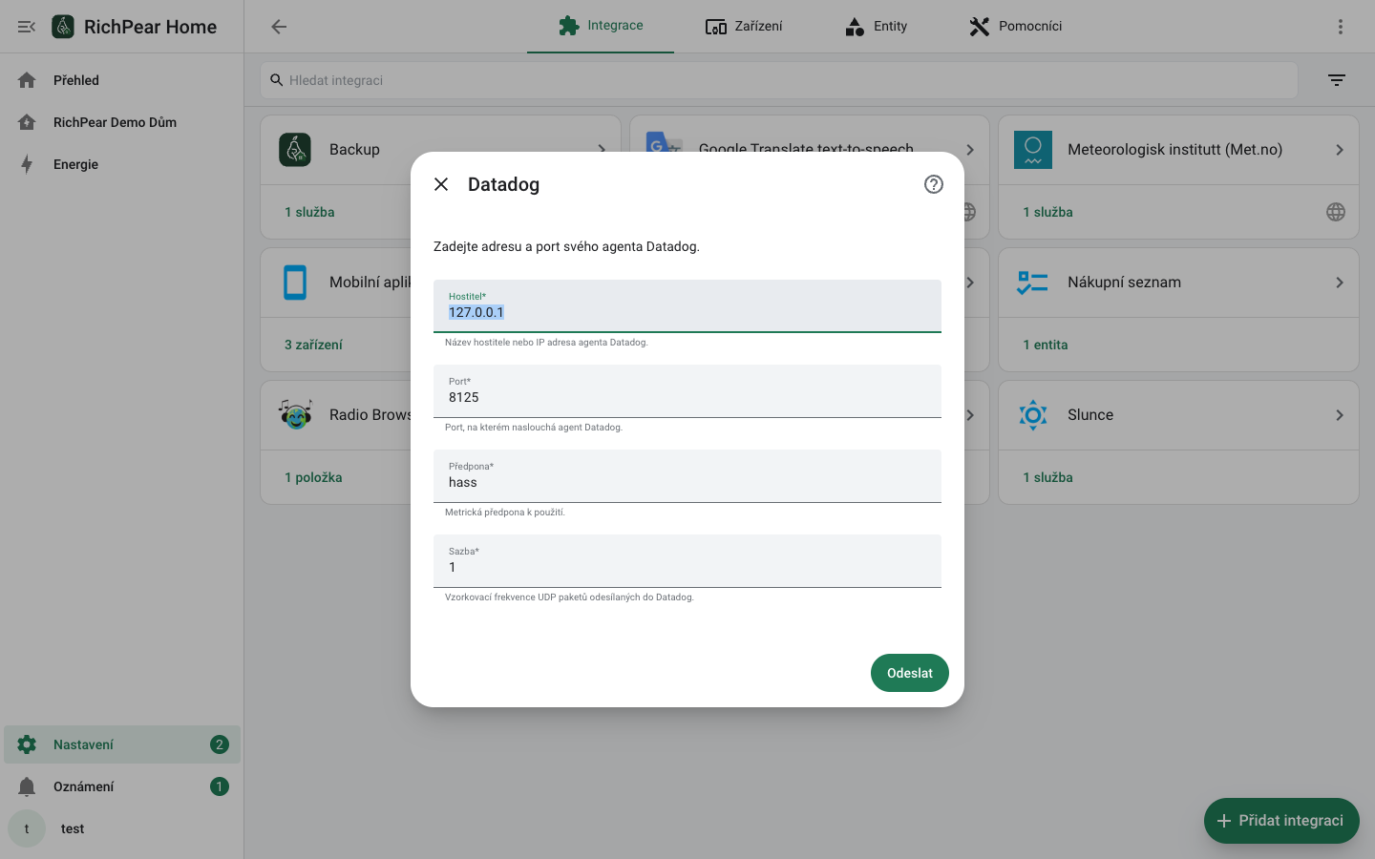Expand the Nákupní seznam chevron
This screenshot has height=859, width=1375.
1340,283
